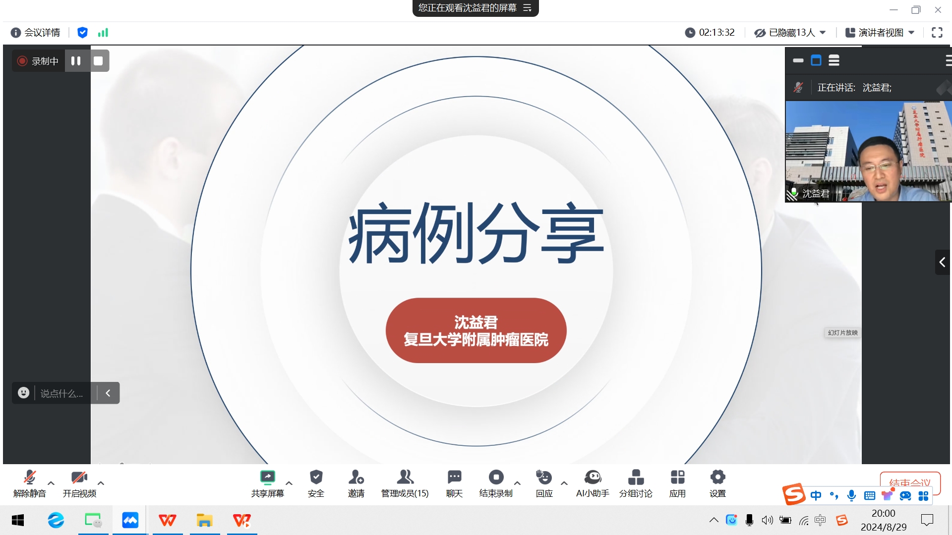Viewport: 952px width, 535px height.
Task: Toggle Sogou Chinese/English mode 中
Action: 816,495
